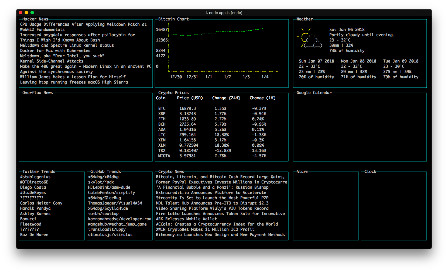Click the 'Coin' column header

pyautogui.click(x=160, y=98)
